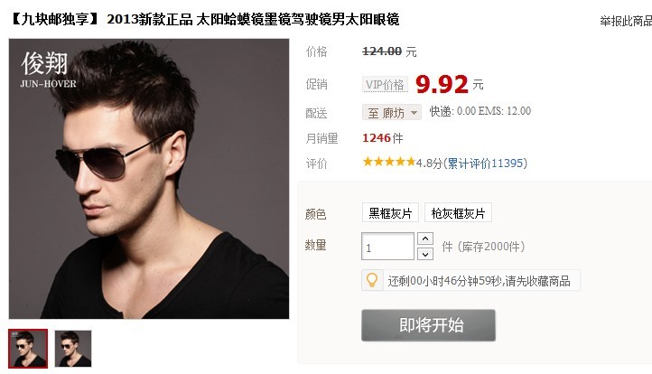Click the 9.92 promotional price
The width and height of the screenshot is (652, 374).
coord(442,84)
